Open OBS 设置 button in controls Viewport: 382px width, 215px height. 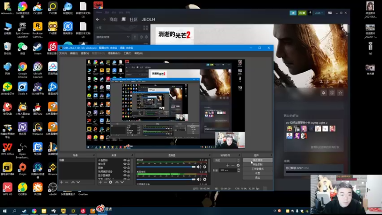(x=257, y=173)
